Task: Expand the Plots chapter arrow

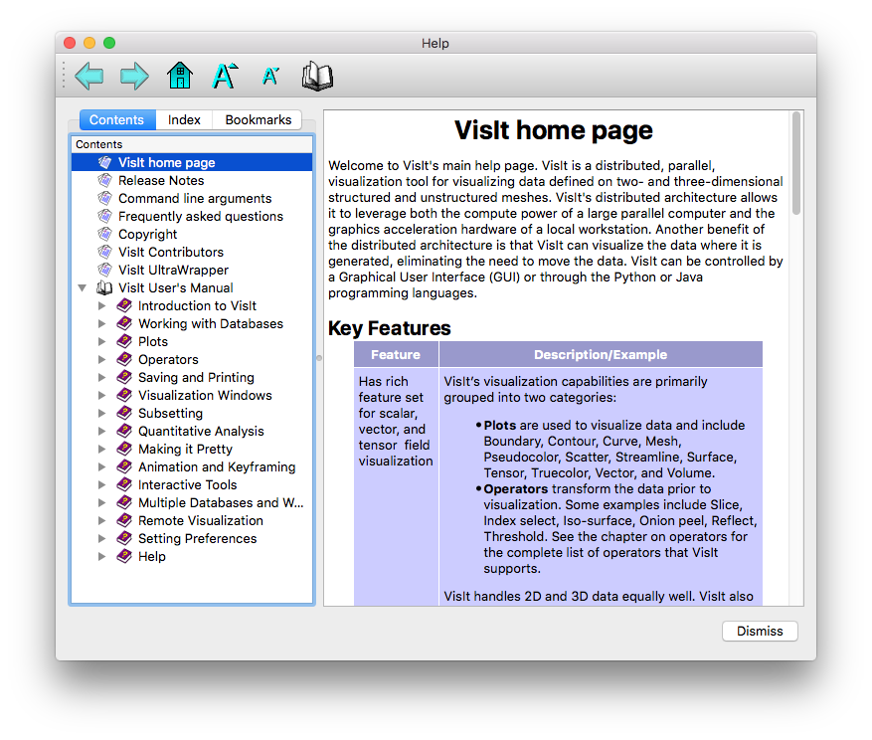Action: coord(101,341)
